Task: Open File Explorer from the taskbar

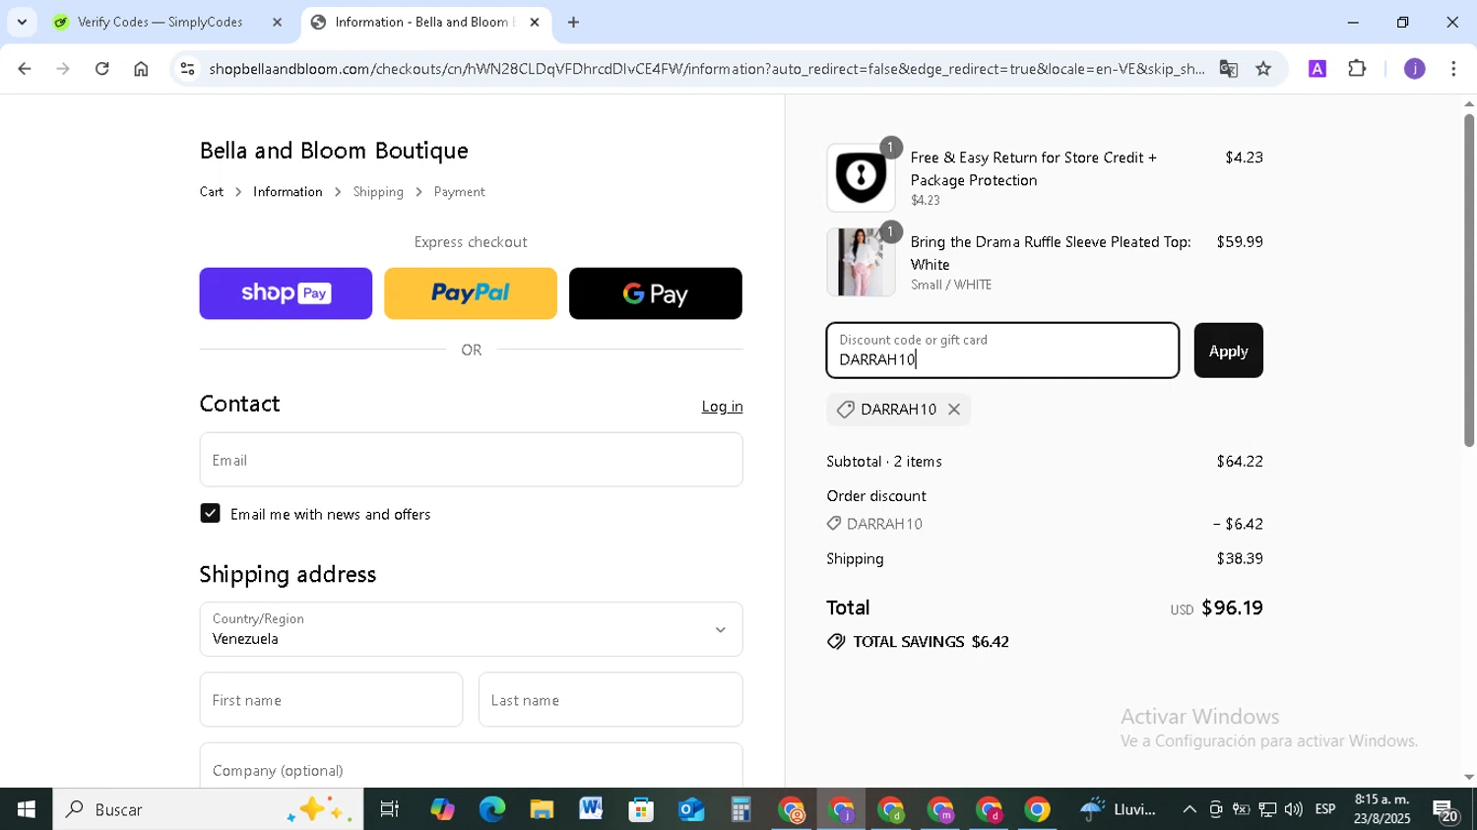Action: pos(542,809)
